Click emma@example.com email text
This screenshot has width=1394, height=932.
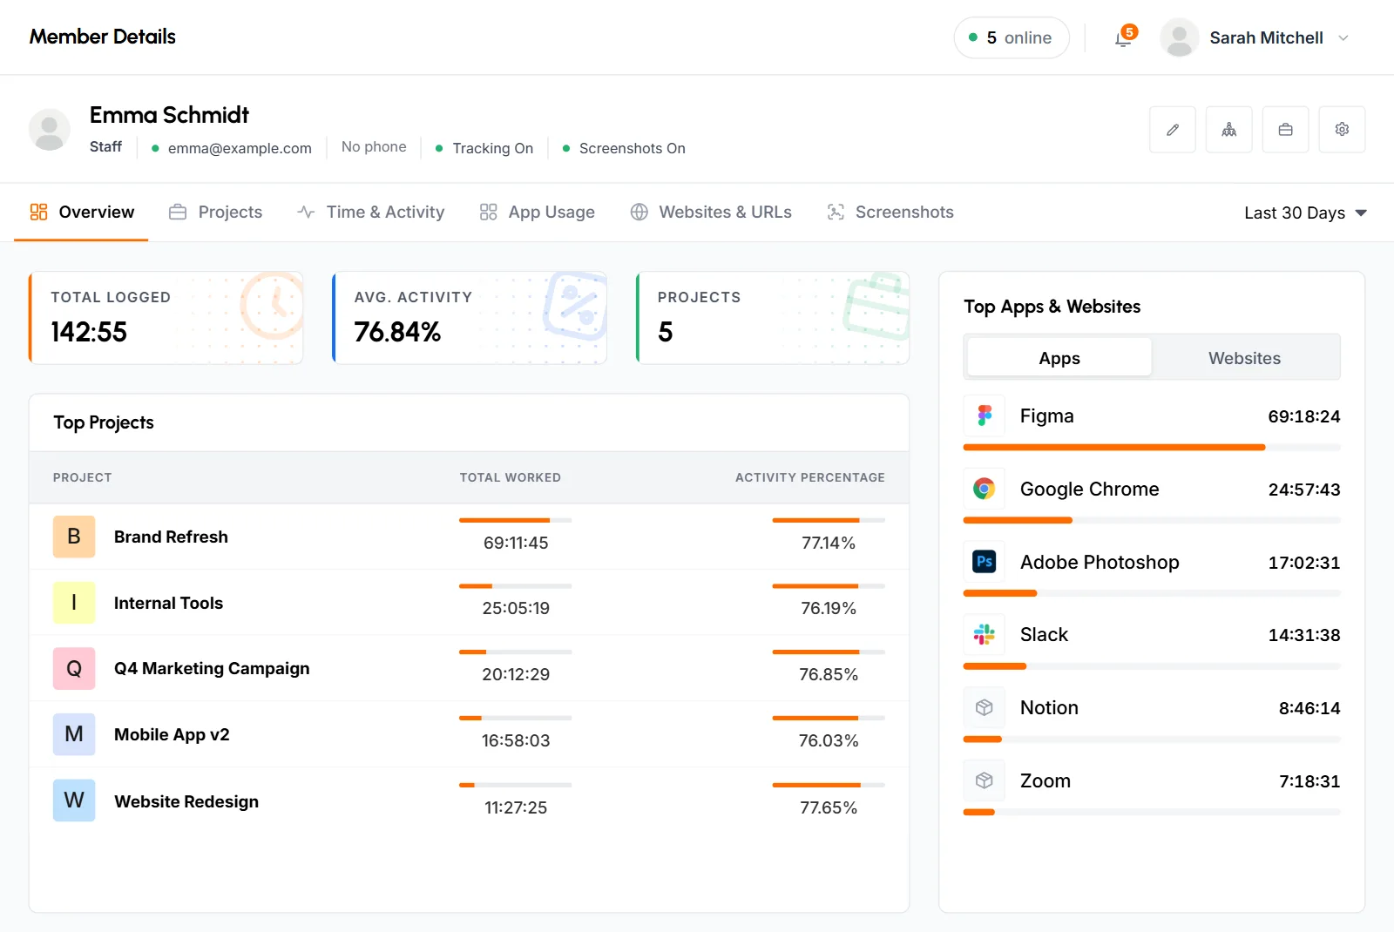tap(240, 148)
